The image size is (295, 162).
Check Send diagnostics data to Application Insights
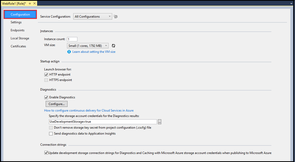(x=51, y=134)
